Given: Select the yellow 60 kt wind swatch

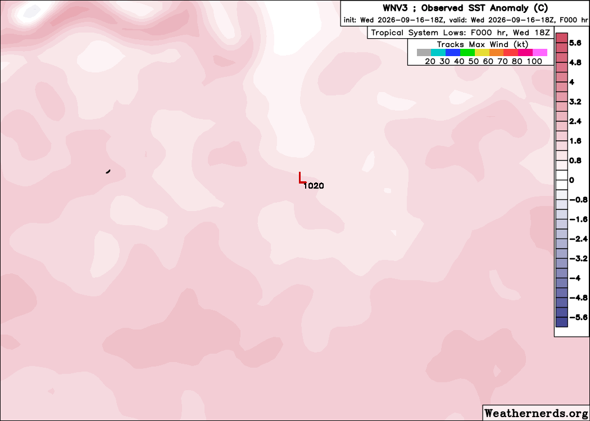Looking at the screenshot, I should coord(482,53).
